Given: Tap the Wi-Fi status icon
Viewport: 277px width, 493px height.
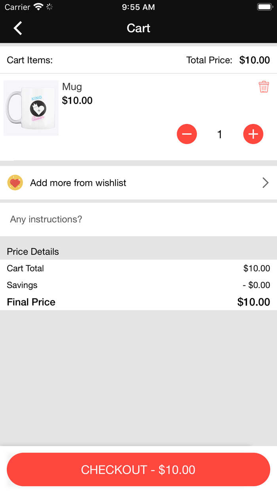Looking at the screenshot, I should coord(38,7).
